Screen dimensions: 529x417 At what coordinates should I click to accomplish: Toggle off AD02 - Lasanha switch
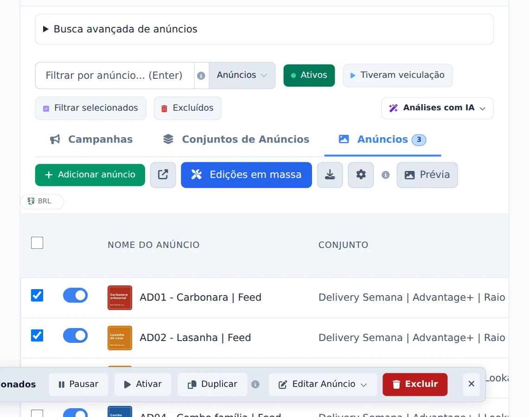(x=75, y=335)
